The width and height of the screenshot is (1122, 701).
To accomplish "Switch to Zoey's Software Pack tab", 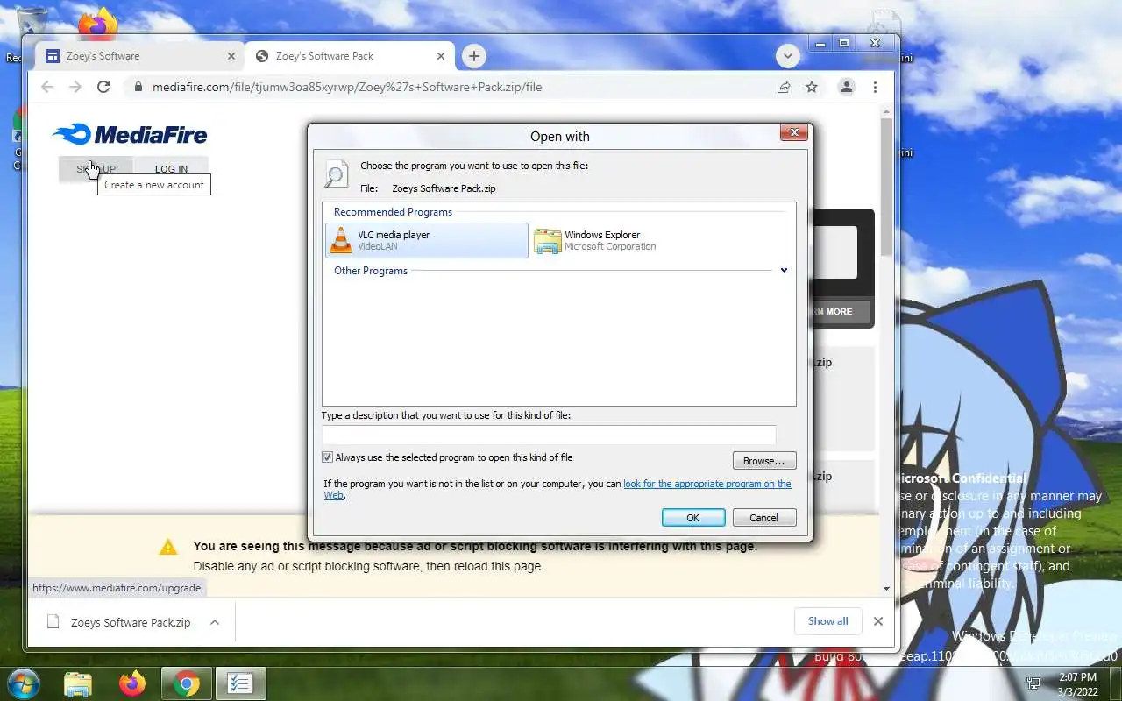I will [351, 56].
